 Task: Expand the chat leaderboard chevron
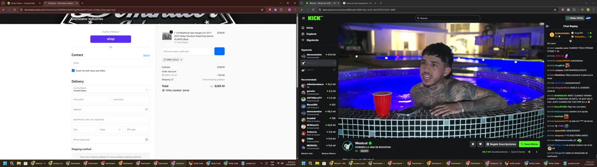click(570, 41)
